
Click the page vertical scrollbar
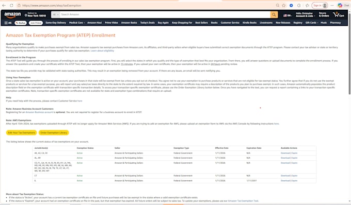pyautogui.click(x=349, y=54)
